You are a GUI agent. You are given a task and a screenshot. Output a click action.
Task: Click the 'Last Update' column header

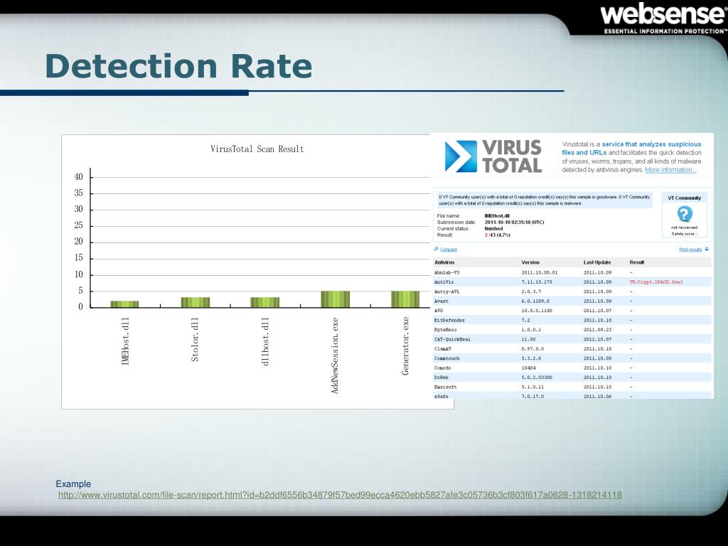597,262
